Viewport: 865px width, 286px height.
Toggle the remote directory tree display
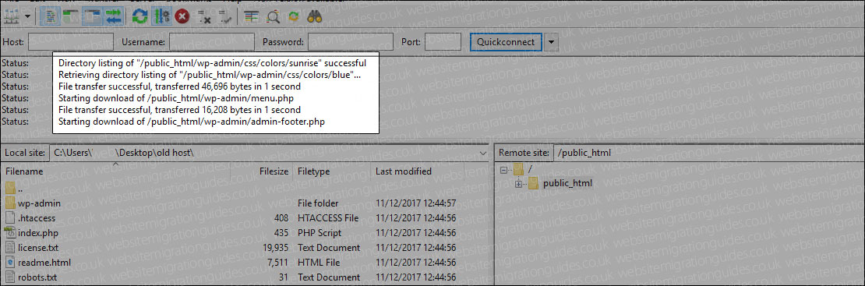pyautogui.click(x=93, y=16)
